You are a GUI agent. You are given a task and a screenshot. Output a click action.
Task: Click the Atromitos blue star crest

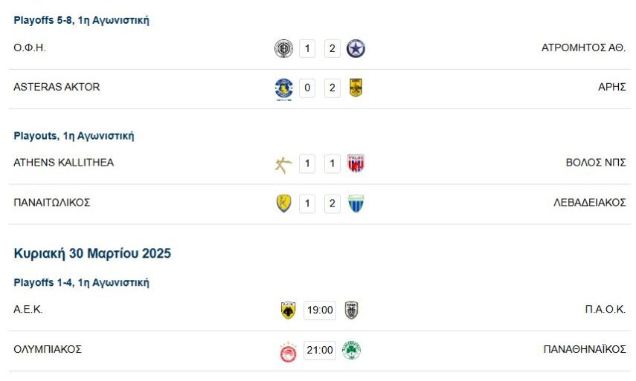(356, 49)
